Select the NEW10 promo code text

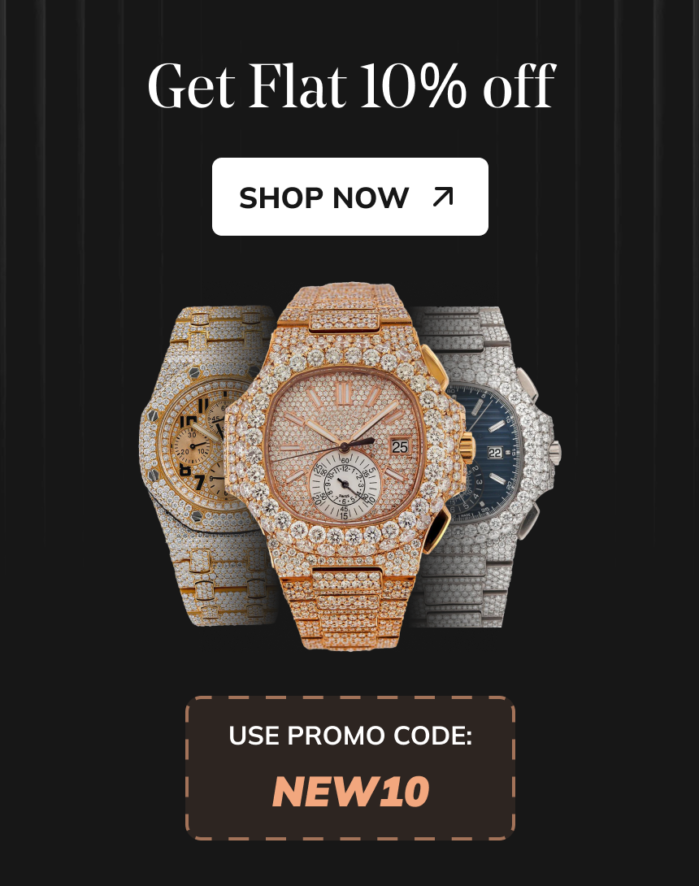click(x=350, y=791)
